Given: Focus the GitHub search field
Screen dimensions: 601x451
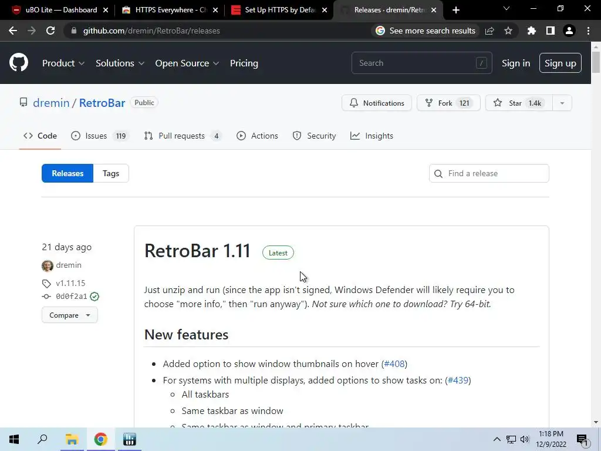Looking at the screenshot, I should click(x=421, y=63).
